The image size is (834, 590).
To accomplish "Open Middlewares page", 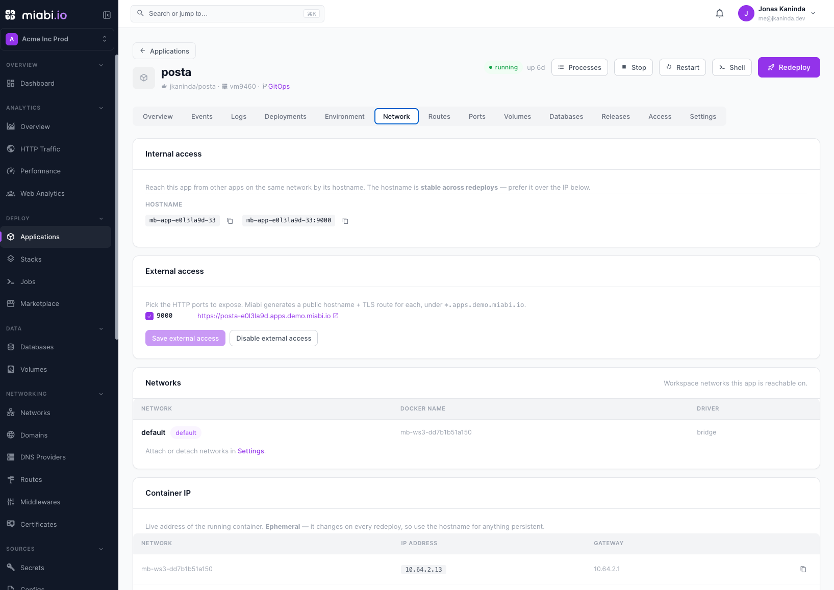I will tap(56, 502).
